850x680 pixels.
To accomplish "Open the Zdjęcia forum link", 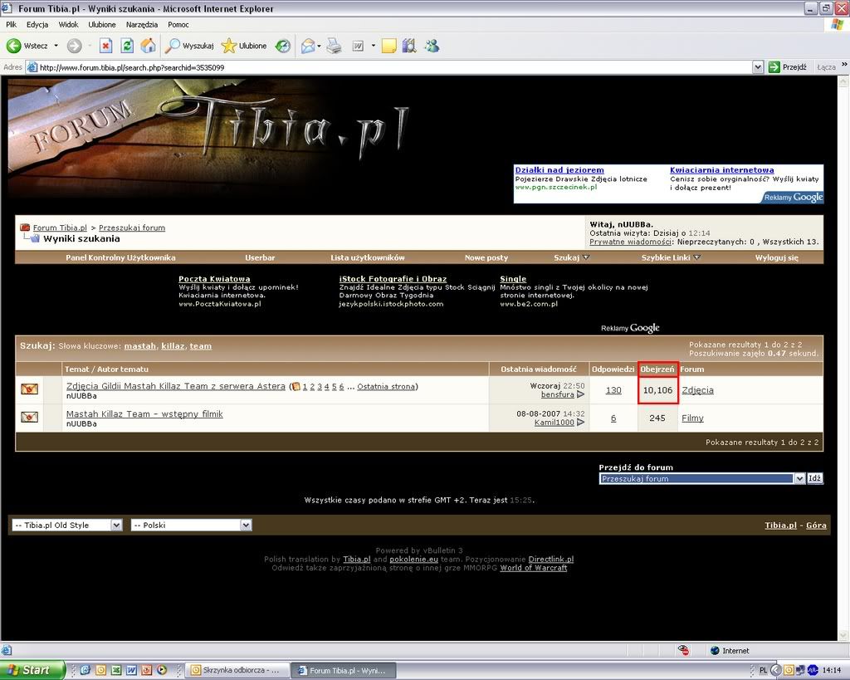I will click(697, 390).
